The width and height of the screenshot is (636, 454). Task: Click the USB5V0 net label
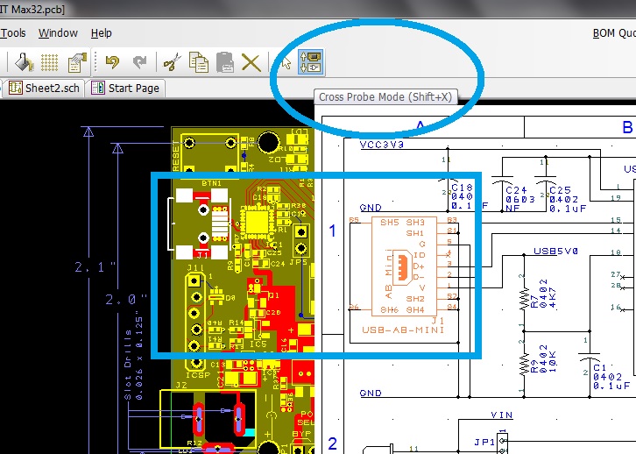[x=555, y=252]
